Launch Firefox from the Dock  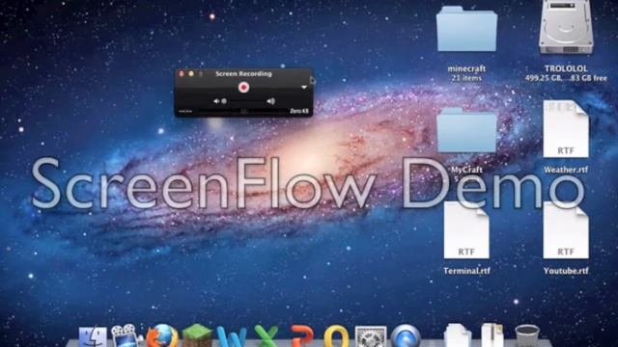tap(162, 336)
